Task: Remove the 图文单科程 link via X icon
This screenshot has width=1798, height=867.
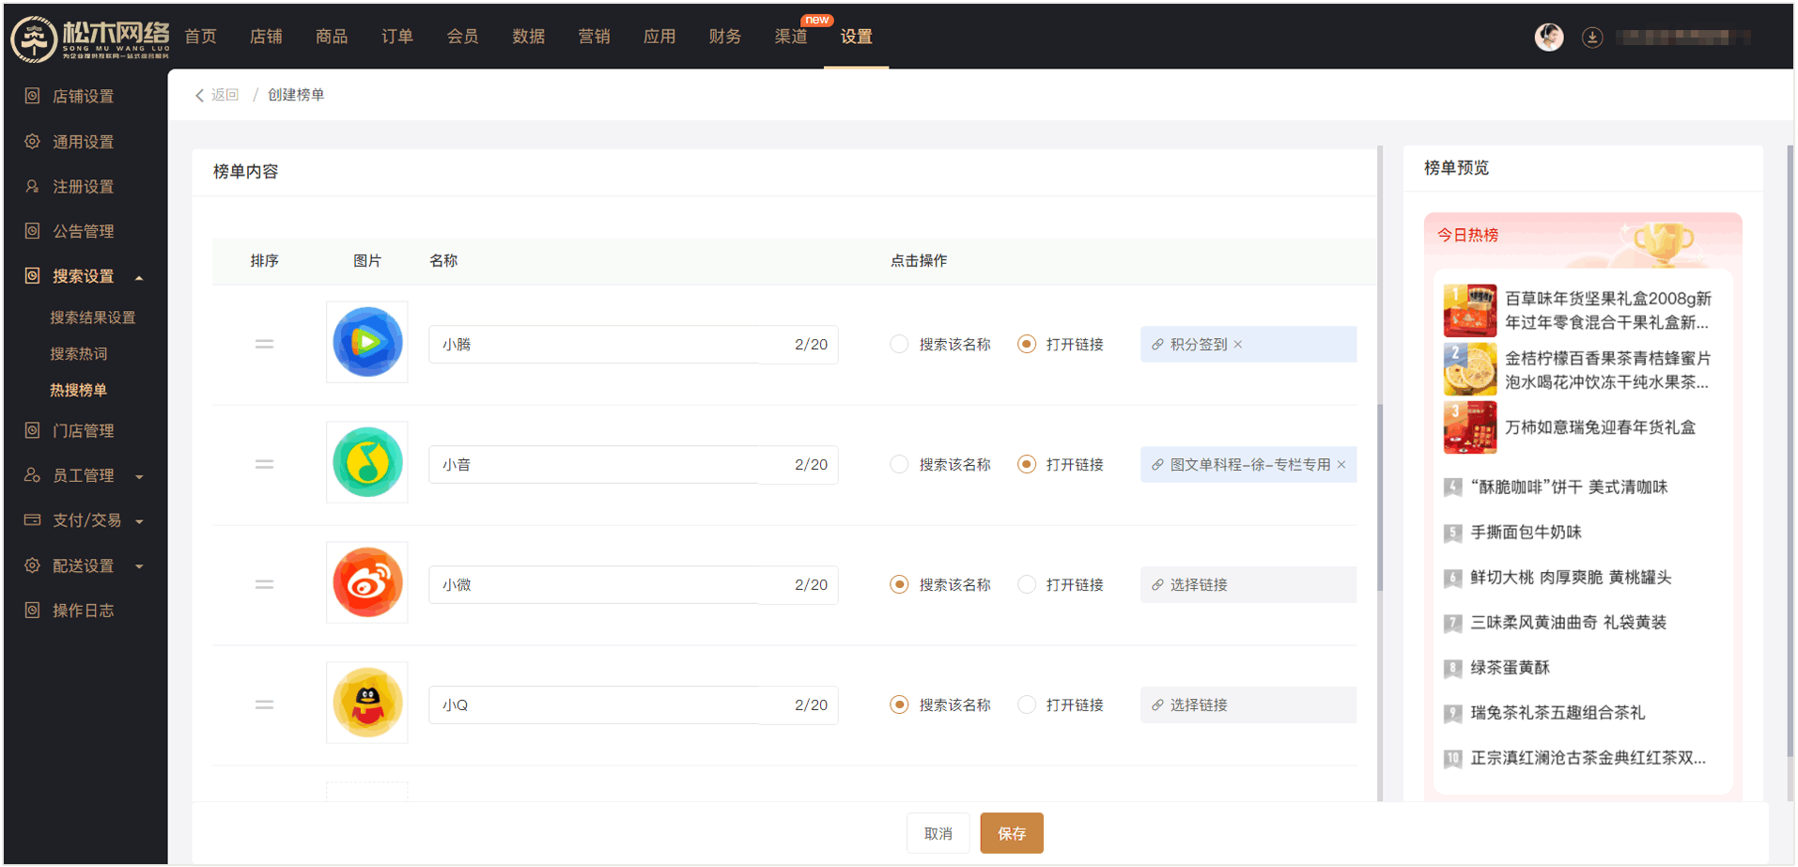Action: (1341, 465)
